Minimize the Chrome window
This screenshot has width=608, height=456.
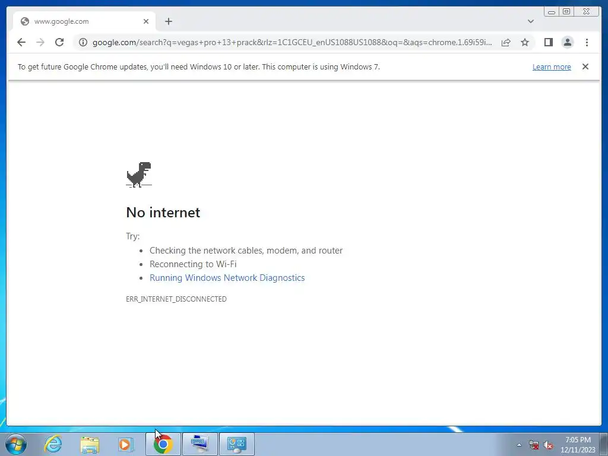[552, 12]
